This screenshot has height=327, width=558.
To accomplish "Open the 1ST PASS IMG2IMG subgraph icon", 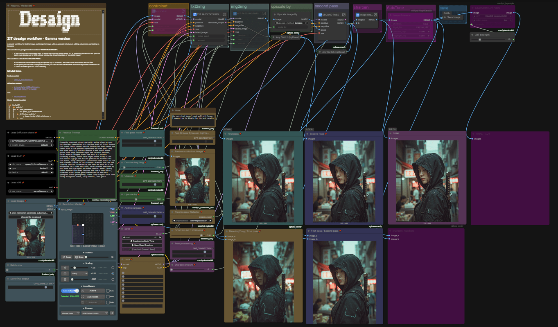I will (264, 14).
